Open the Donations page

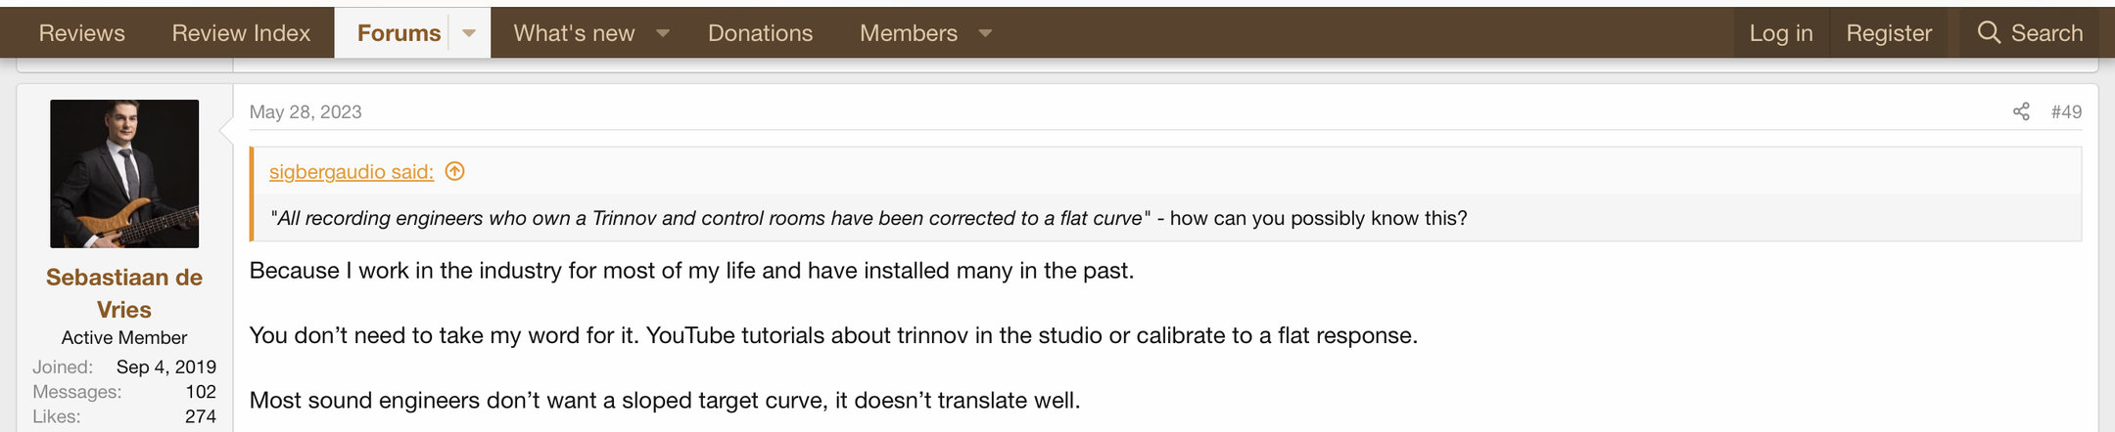pos(760,33)
